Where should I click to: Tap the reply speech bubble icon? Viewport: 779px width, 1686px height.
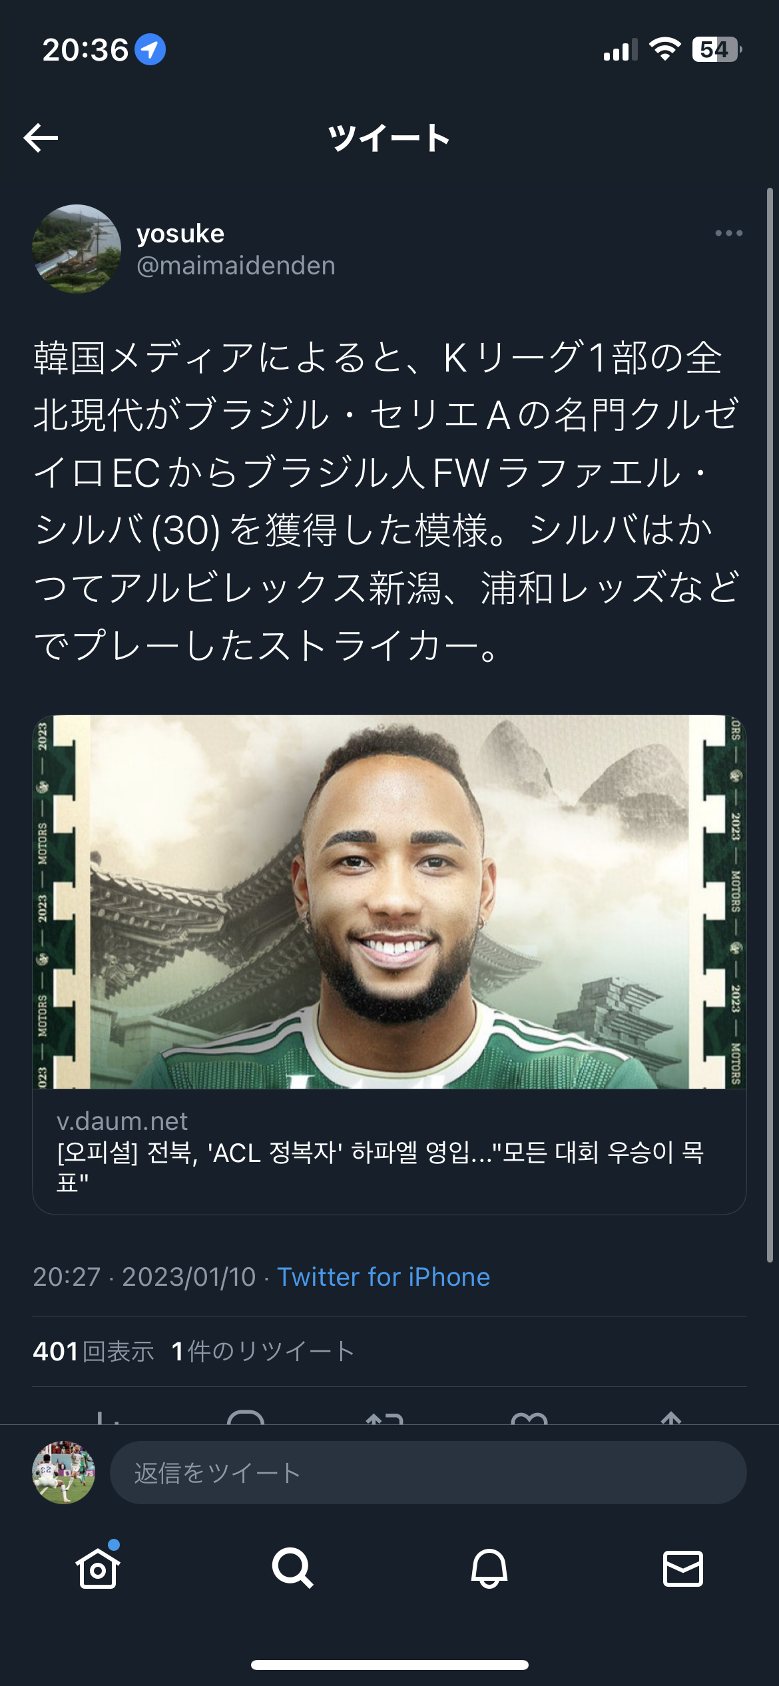pos(246,1417)
